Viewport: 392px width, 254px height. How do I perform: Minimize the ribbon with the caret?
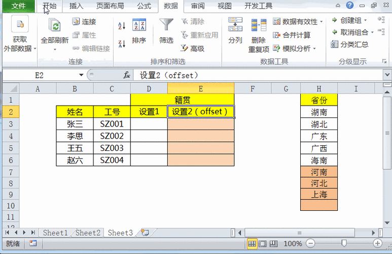point(338,6)
